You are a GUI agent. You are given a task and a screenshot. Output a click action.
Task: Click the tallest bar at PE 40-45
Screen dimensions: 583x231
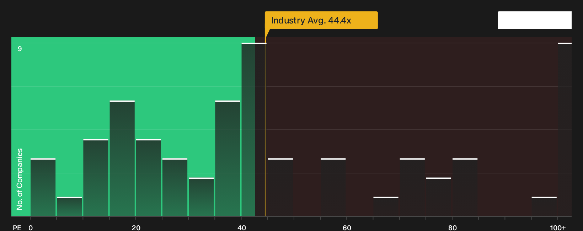tap(254, 130)
